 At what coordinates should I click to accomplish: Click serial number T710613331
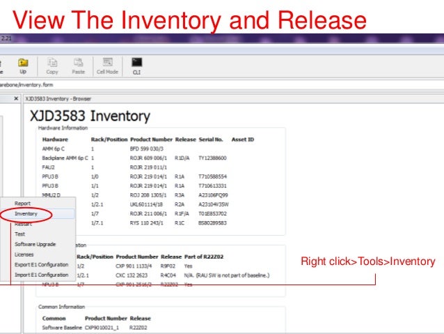[x=212, y=186]
